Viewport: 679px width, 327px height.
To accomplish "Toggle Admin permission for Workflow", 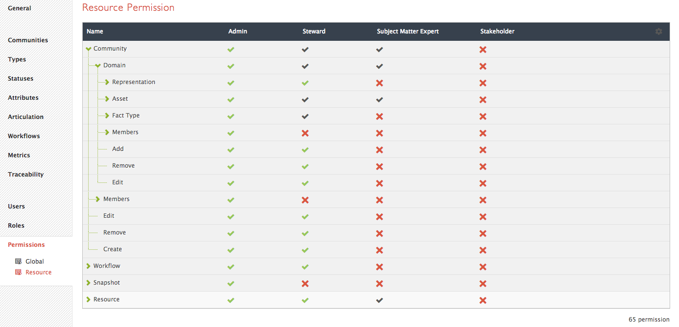I will point(230,267).
